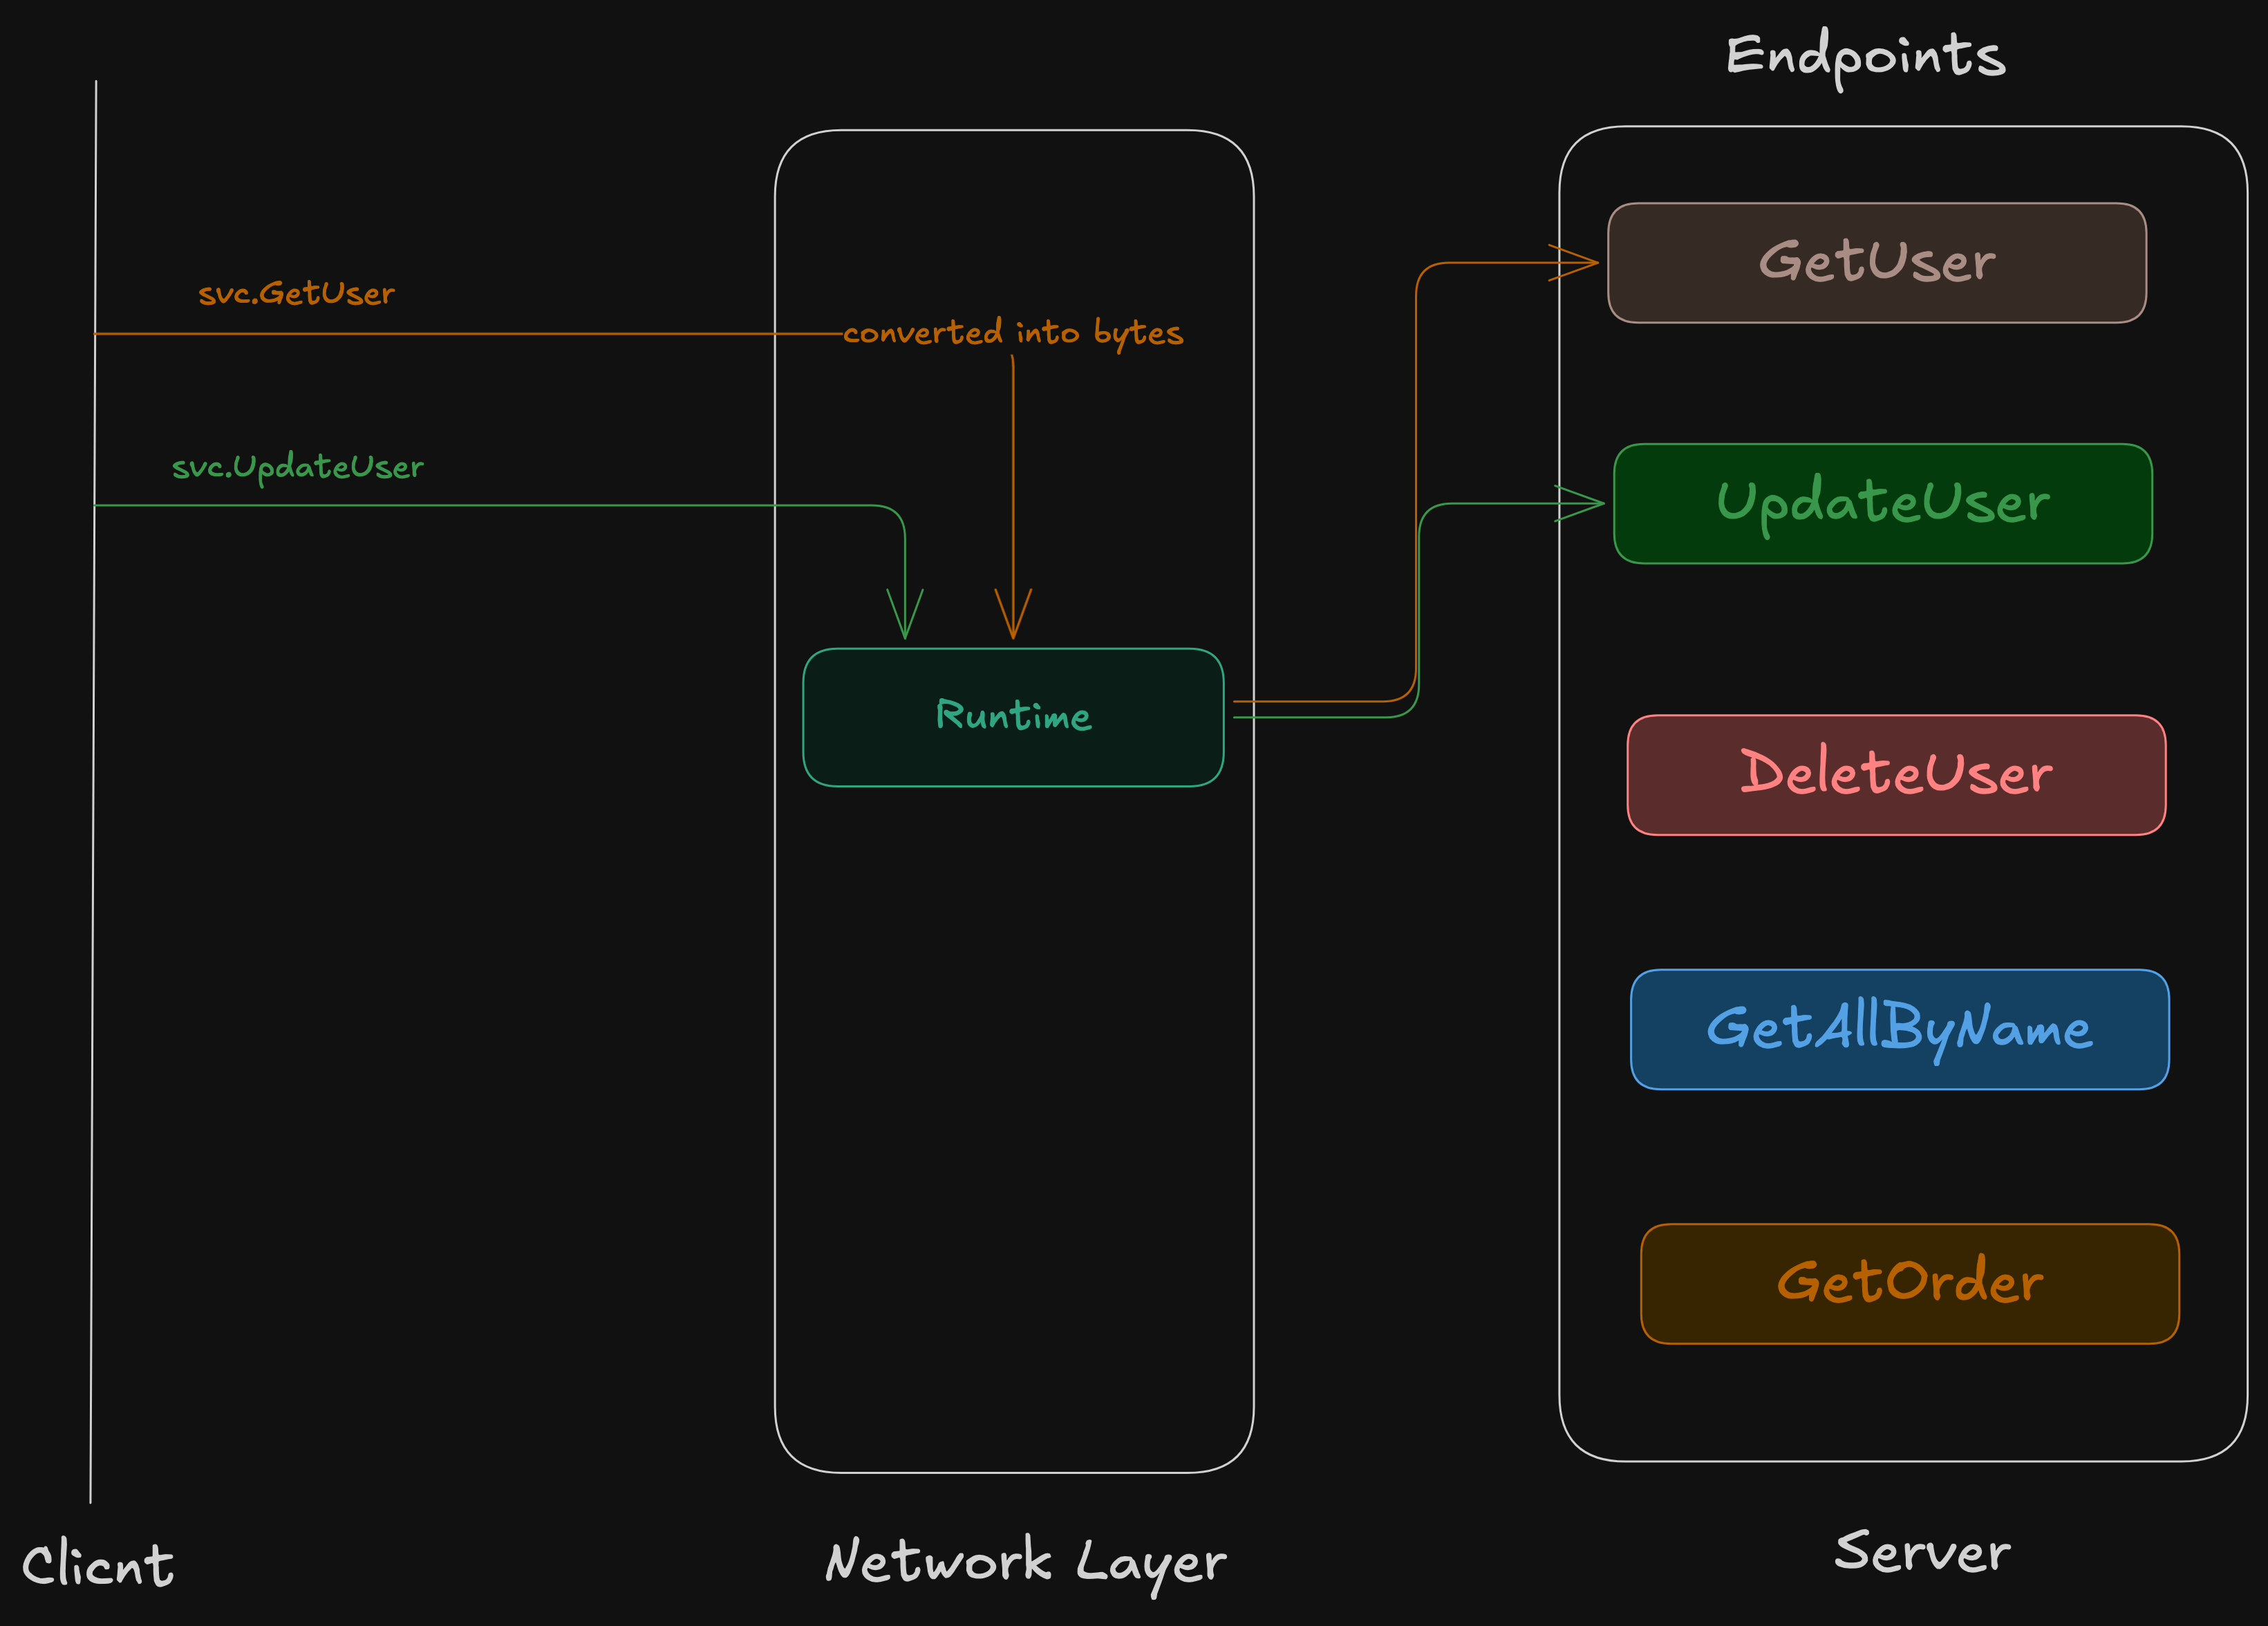Click the horizontal green svc.UpdateUser line
Viewport: 2268px width, 1626px height.
[x=450, y=506]
